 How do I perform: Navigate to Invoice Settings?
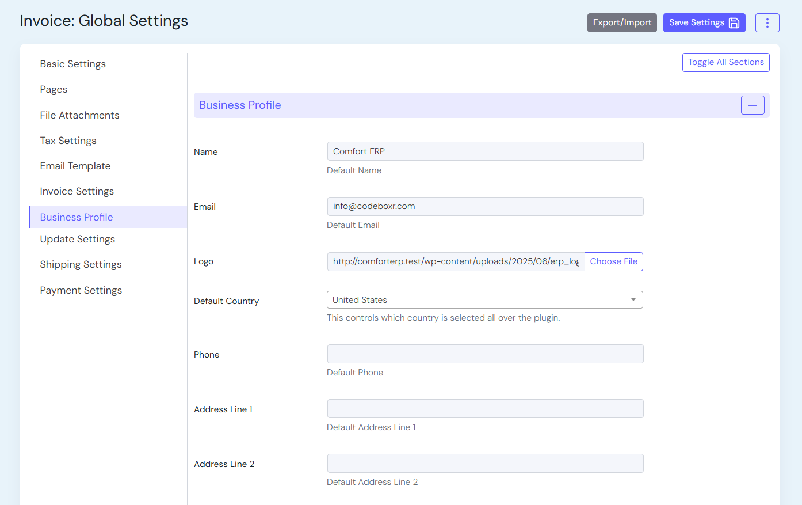[x=77, y=191]
